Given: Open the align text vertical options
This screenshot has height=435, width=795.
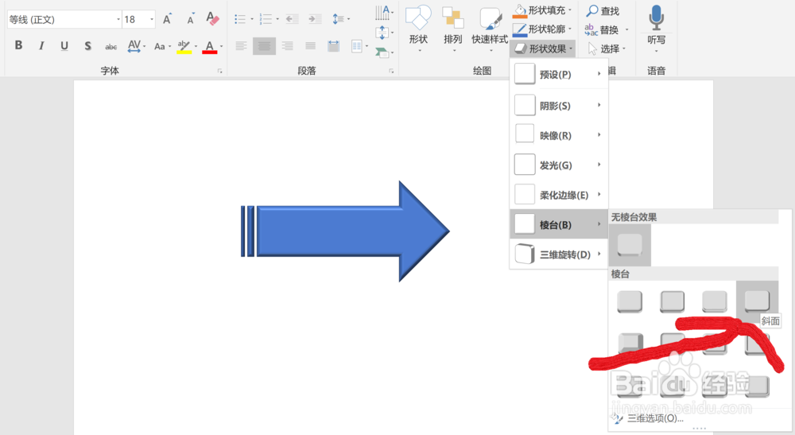Looking at the screenshot, I should pos(384,33).
